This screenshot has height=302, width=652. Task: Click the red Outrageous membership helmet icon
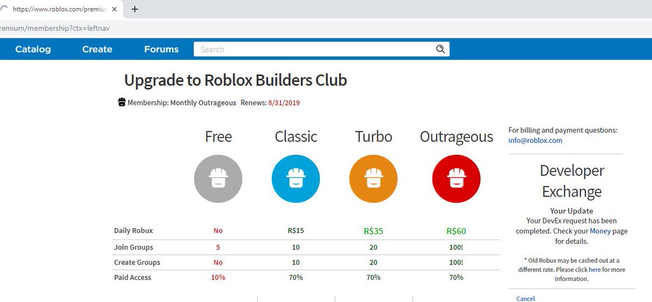pos(456,179)
